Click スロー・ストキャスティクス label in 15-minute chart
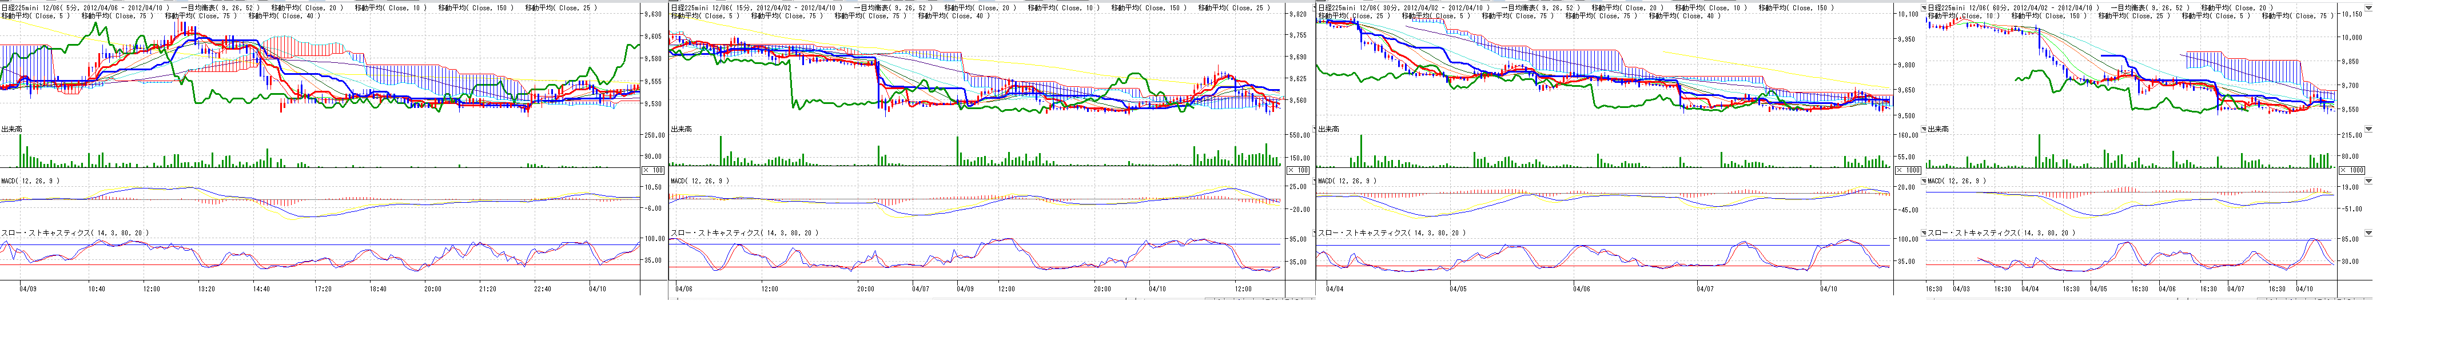 click(x=742, y=232)
